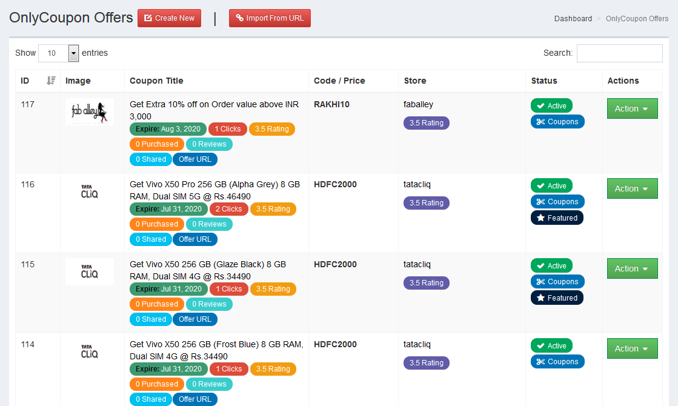Click Import From URL button

click(270, 18)
